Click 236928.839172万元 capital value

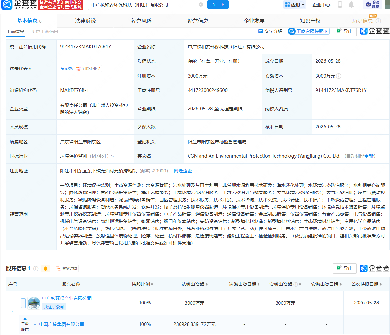pos(194,324)
